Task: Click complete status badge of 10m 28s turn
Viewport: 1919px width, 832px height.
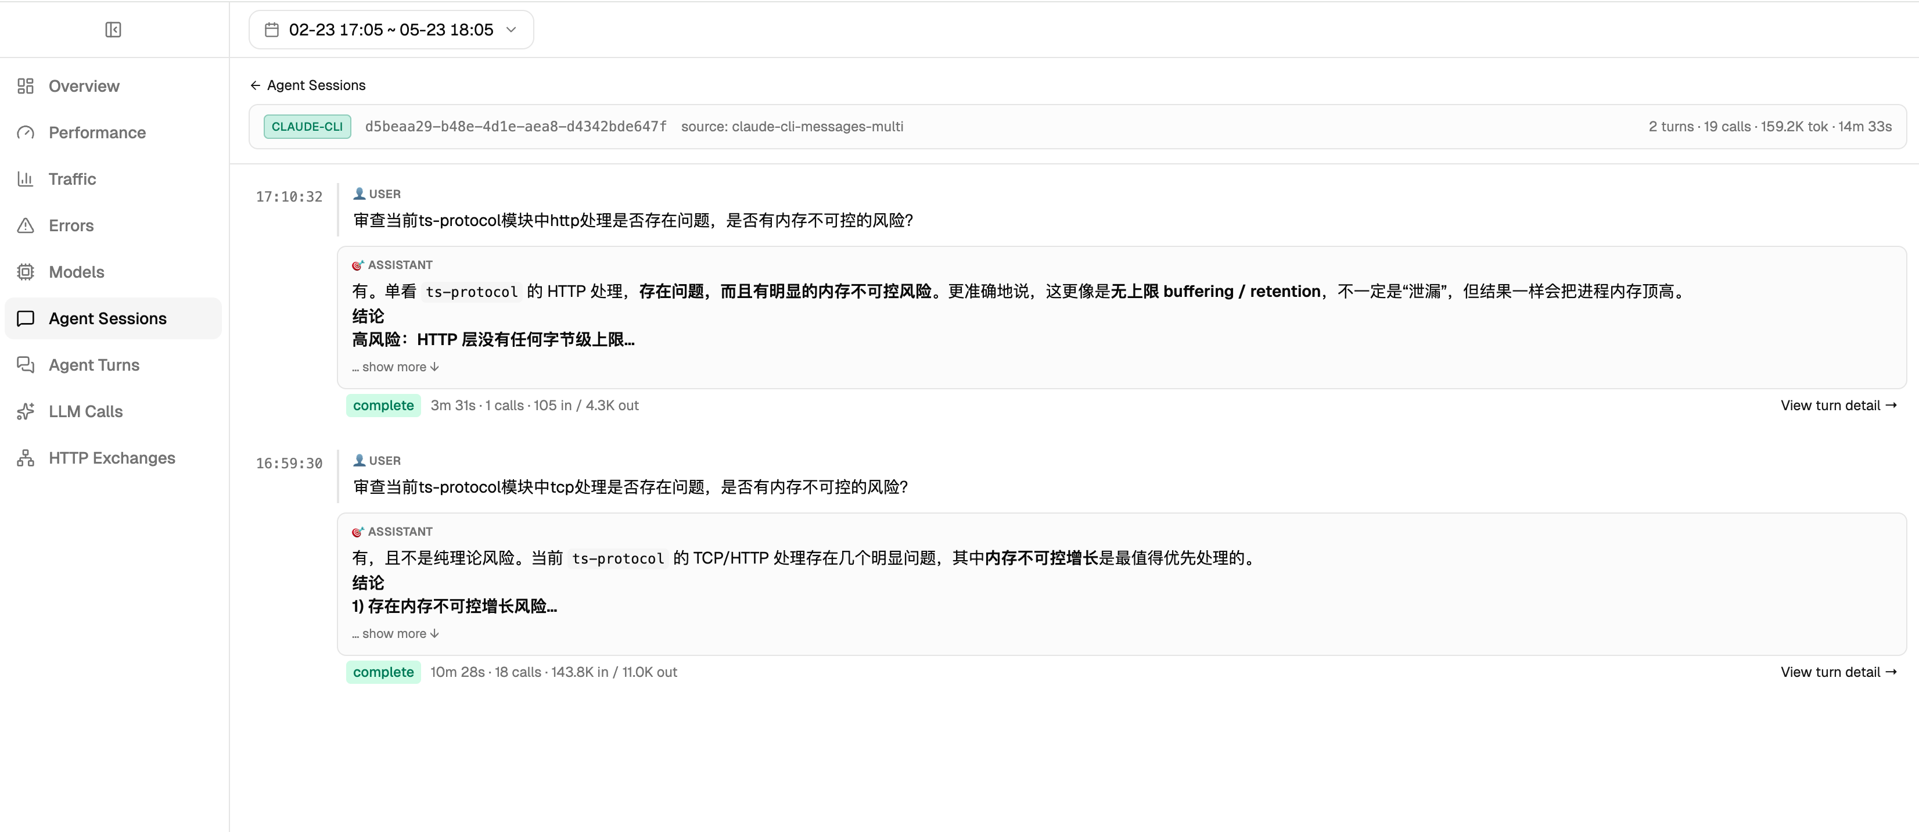Action: click(383, 672)
